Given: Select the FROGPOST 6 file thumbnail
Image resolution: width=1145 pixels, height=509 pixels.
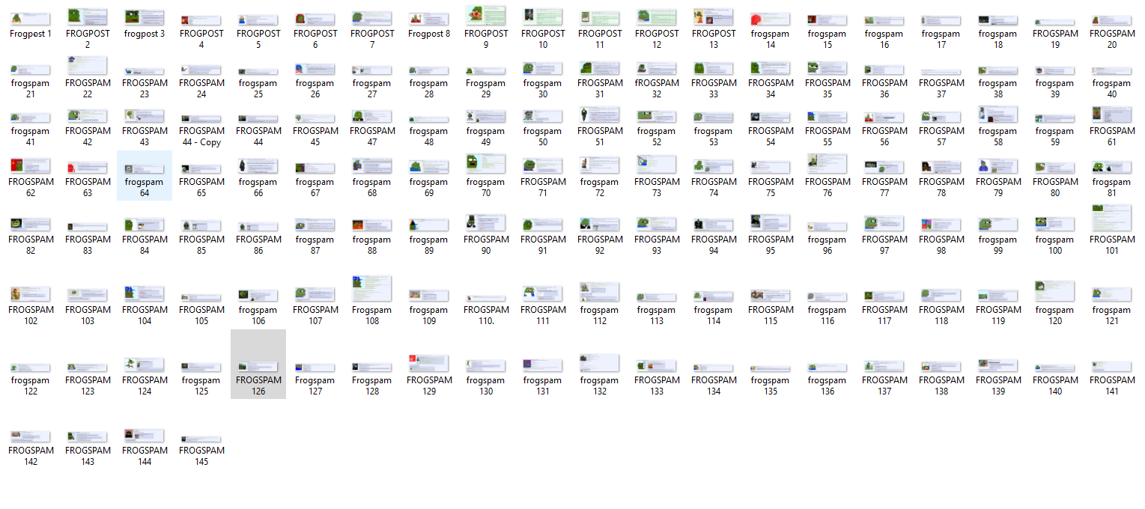Looking at the screenshot, I should pyautogui.click(x=315, y=19).
